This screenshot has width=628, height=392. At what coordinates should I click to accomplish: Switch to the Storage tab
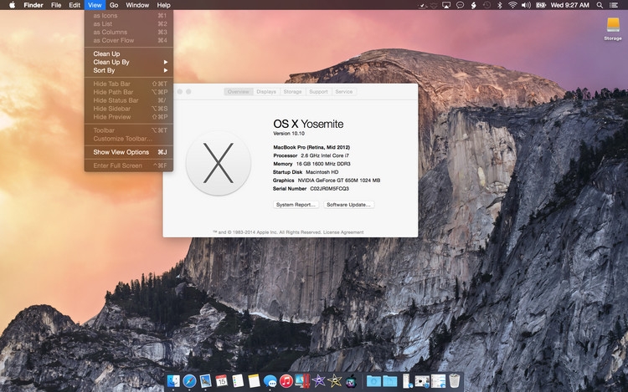[292, 91]
